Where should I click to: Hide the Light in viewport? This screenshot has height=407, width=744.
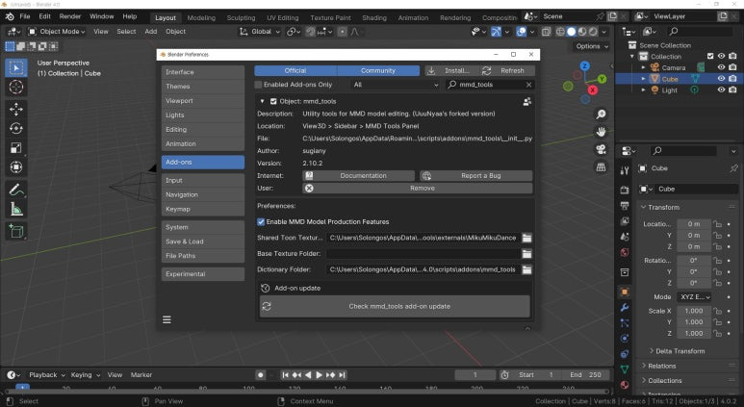721,89
